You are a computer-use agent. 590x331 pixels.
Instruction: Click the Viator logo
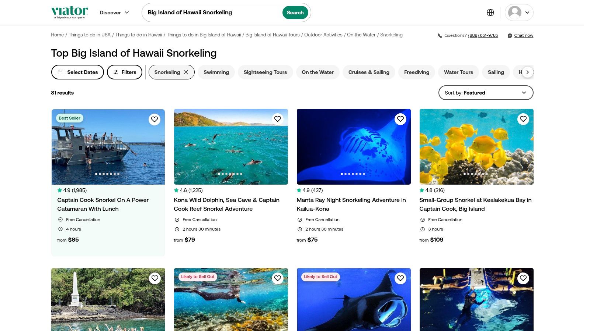(x=70, y=12)
